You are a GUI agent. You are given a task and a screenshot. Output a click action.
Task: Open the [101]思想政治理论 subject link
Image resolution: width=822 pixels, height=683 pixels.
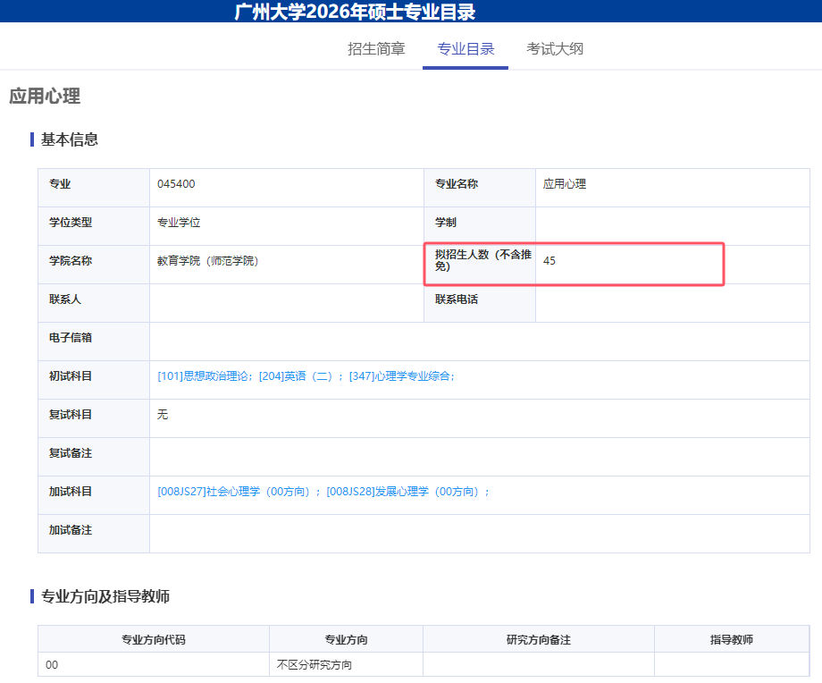pos(205,376)
